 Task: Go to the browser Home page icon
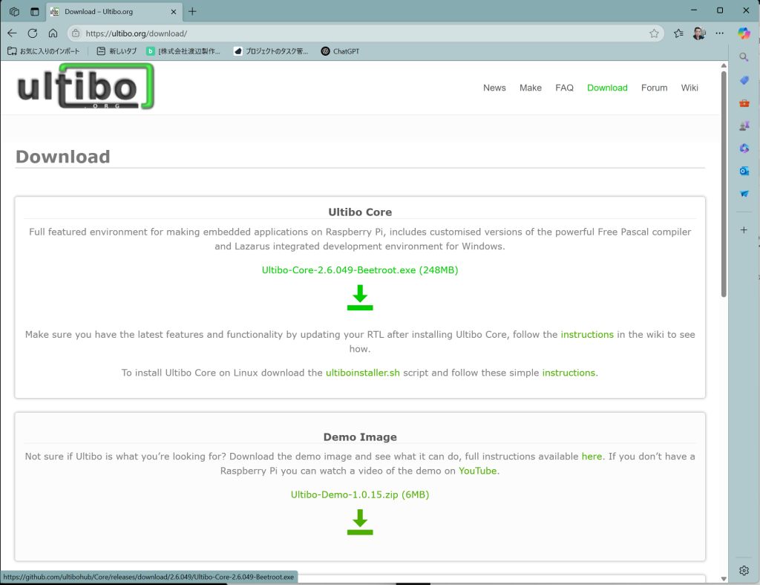(x=53, y=33)
